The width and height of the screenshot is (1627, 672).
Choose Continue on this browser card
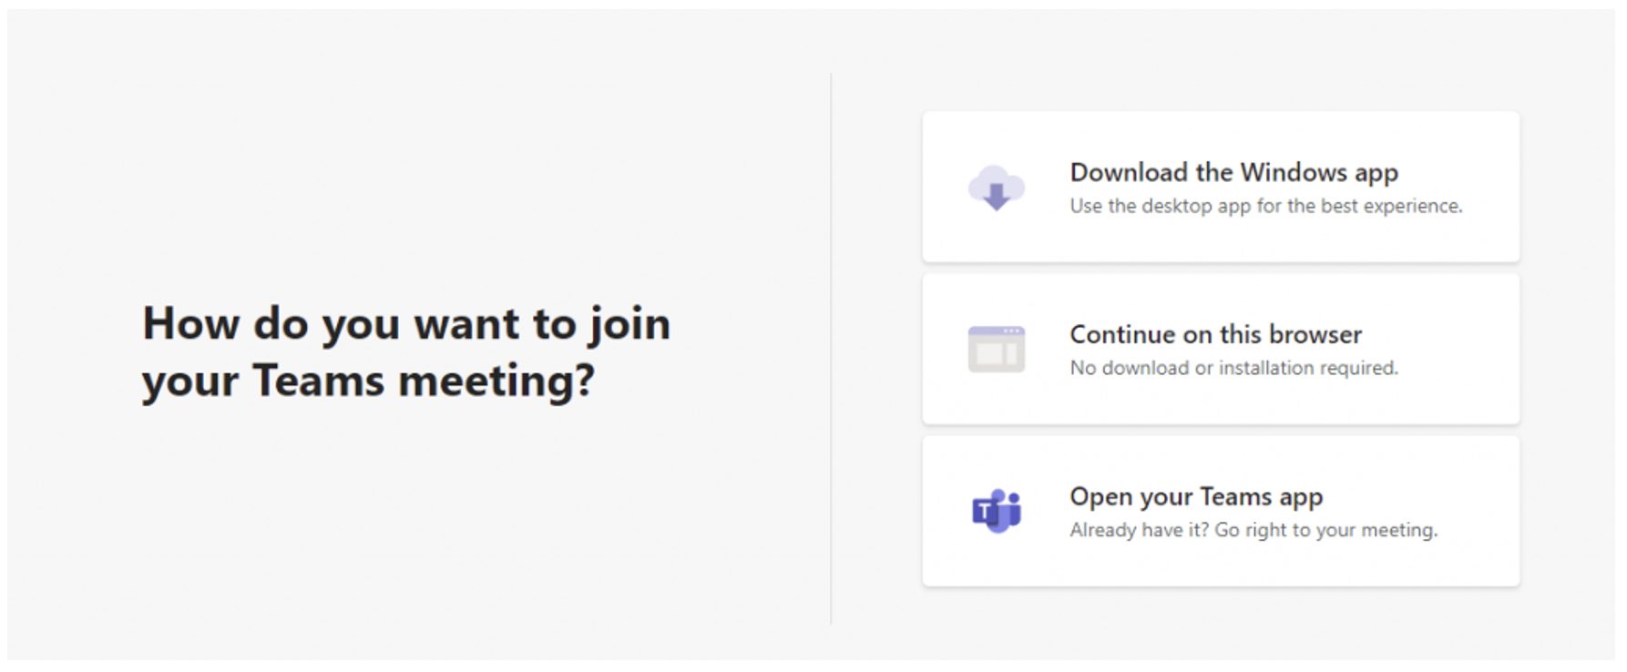point(1221,349)
